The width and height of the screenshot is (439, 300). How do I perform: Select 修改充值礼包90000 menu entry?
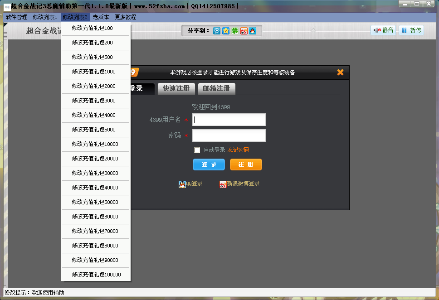point(96,260)
